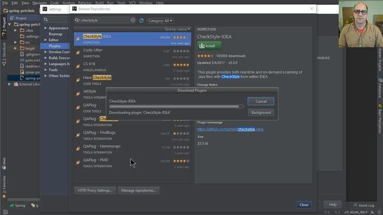
Task: Open the Edit menu
Action: point(14,2)
